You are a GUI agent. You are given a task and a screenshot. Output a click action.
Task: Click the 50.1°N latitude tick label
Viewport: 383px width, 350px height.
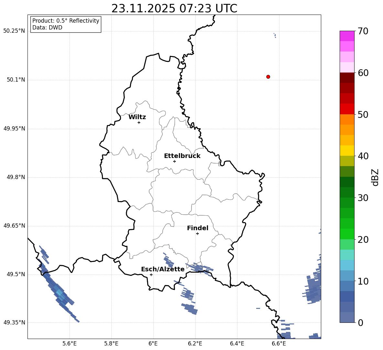tap(16, 80)
